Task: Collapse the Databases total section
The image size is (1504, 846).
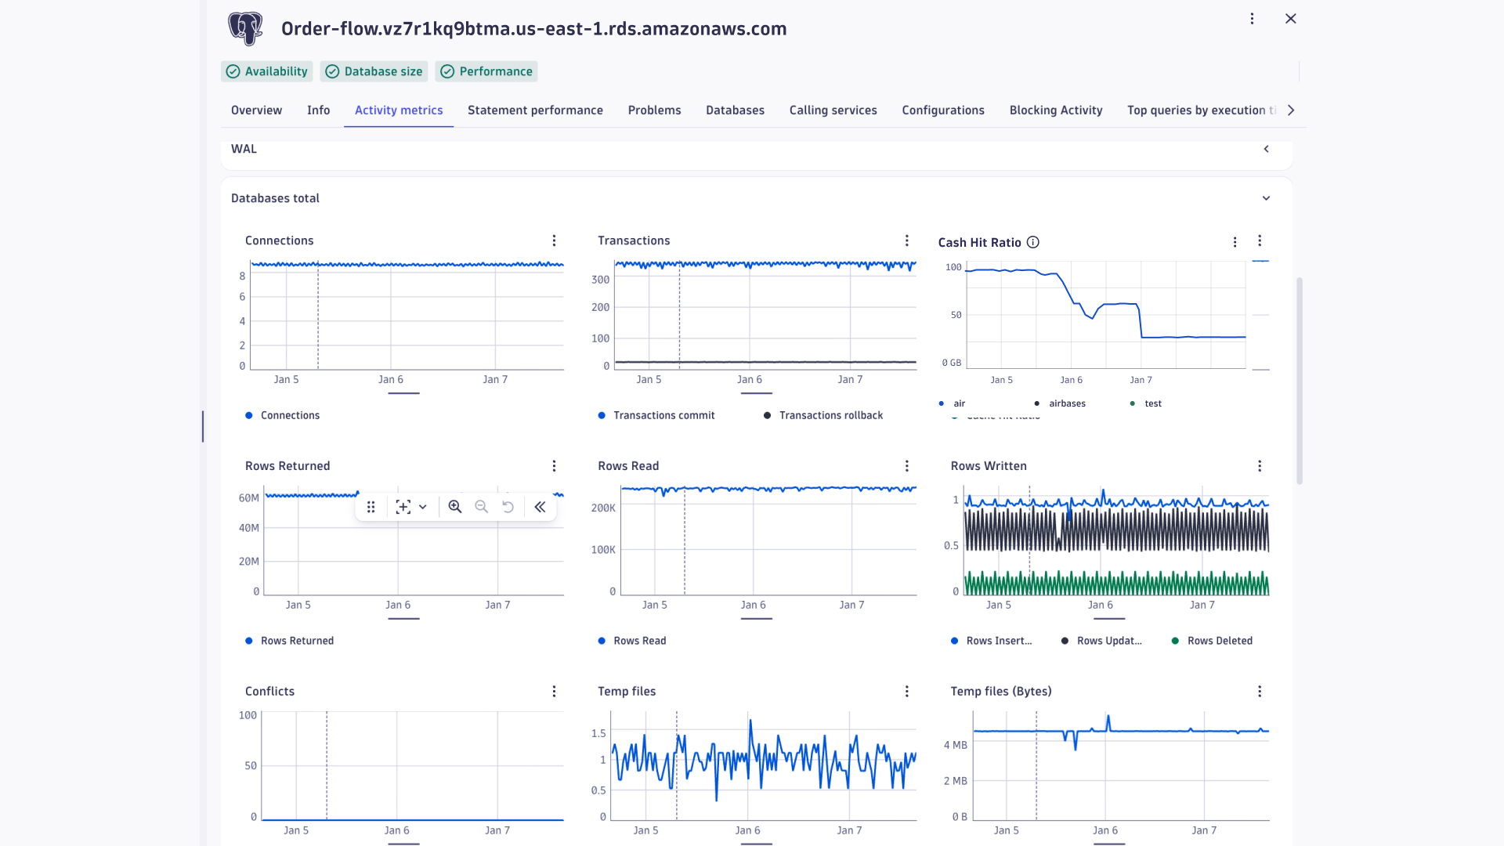Action: (x=1267, y=198)
